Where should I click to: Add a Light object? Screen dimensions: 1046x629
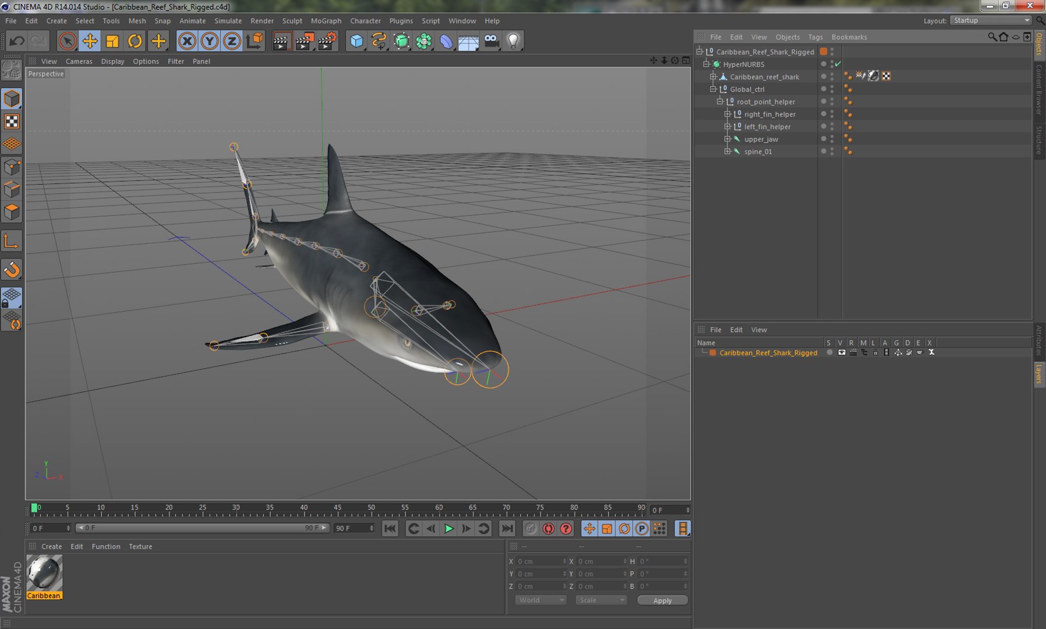click(513, 41)
